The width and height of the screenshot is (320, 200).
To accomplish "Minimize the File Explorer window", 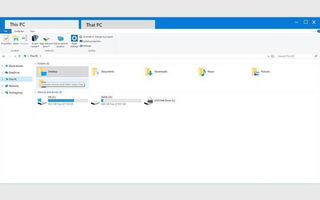I will point(296,22).
